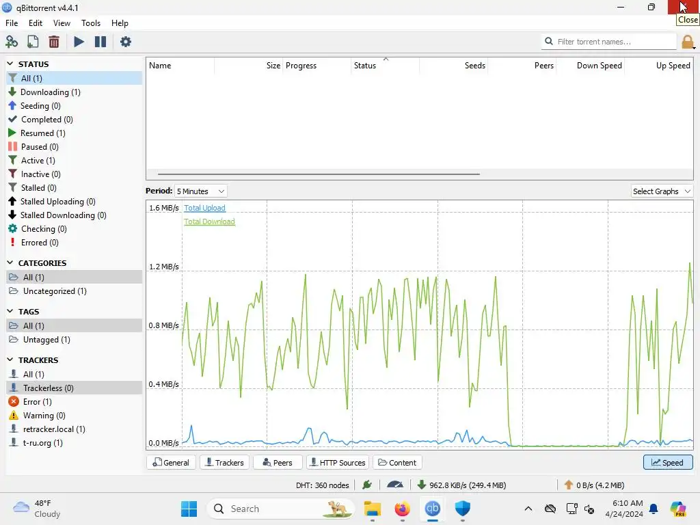The image size is (700, 525).
Task: Collapse the TRACKERS section
Action: click(10, 360)
